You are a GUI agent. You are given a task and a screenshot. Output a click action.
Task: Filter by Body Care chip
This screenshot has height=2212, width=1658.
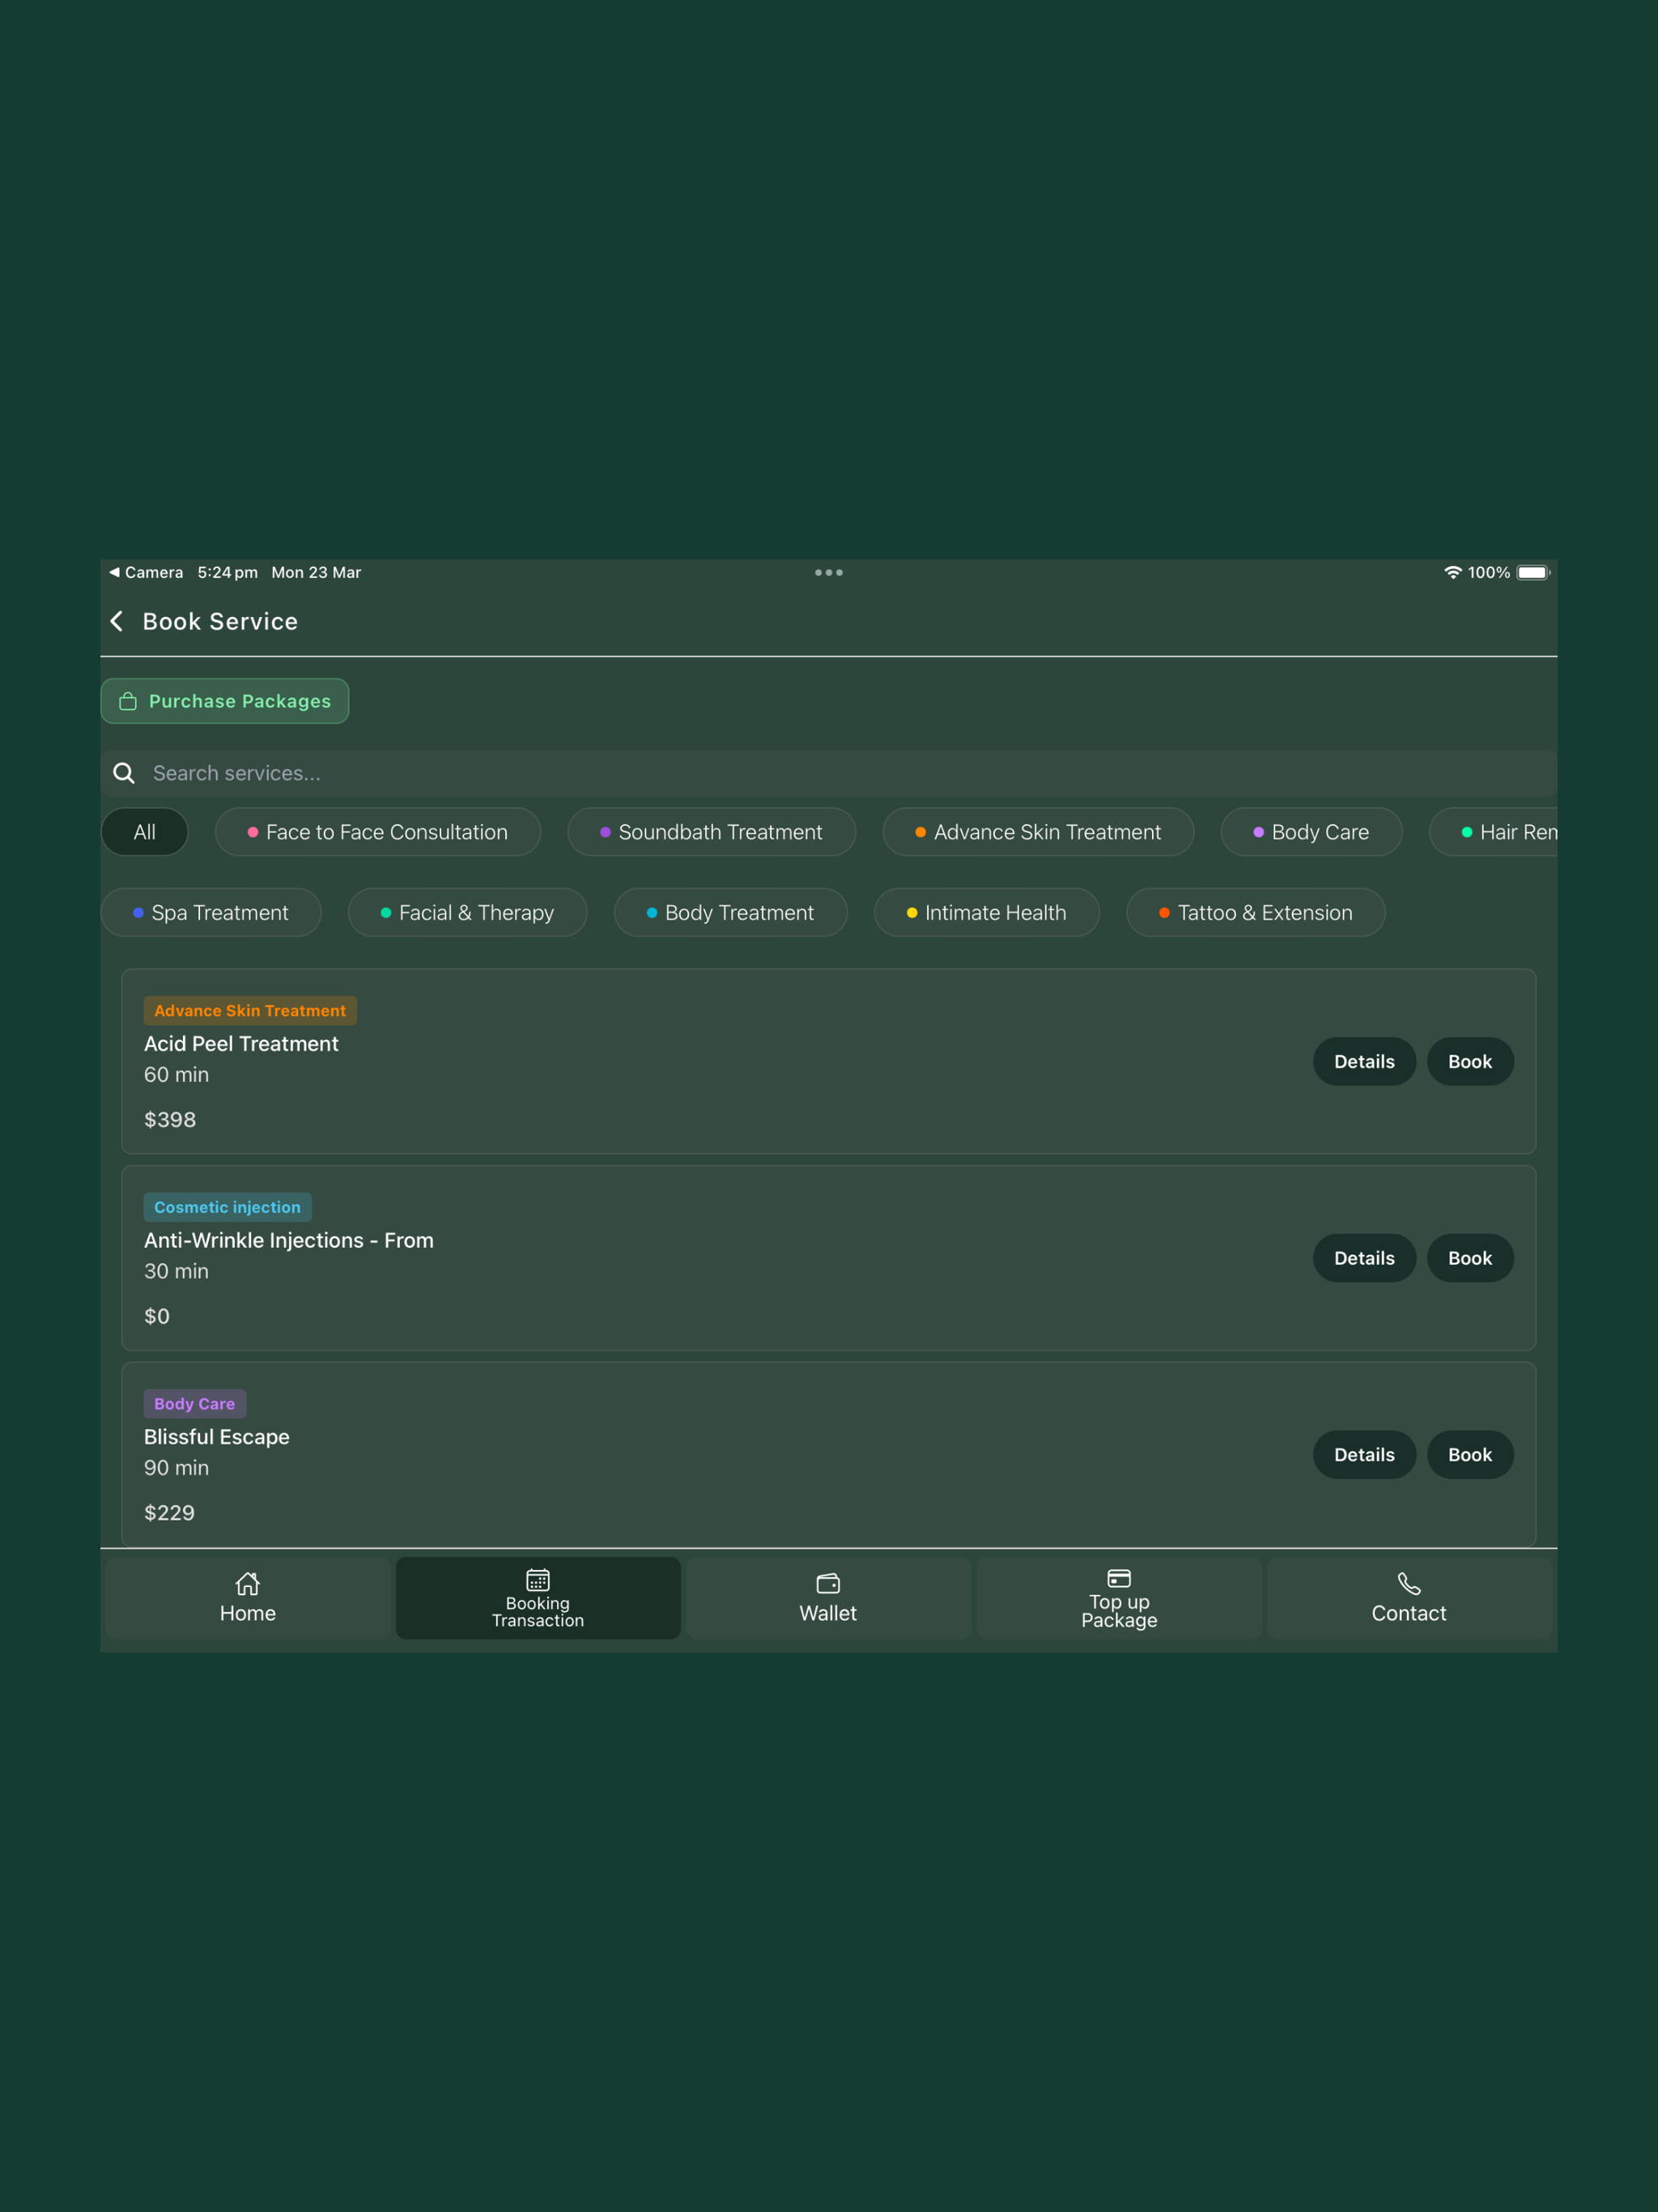1312,832
